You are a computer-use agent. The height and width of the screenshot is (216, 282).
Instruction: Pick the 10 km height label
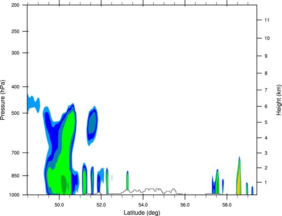pyautogui.click(x=267, y=38)
